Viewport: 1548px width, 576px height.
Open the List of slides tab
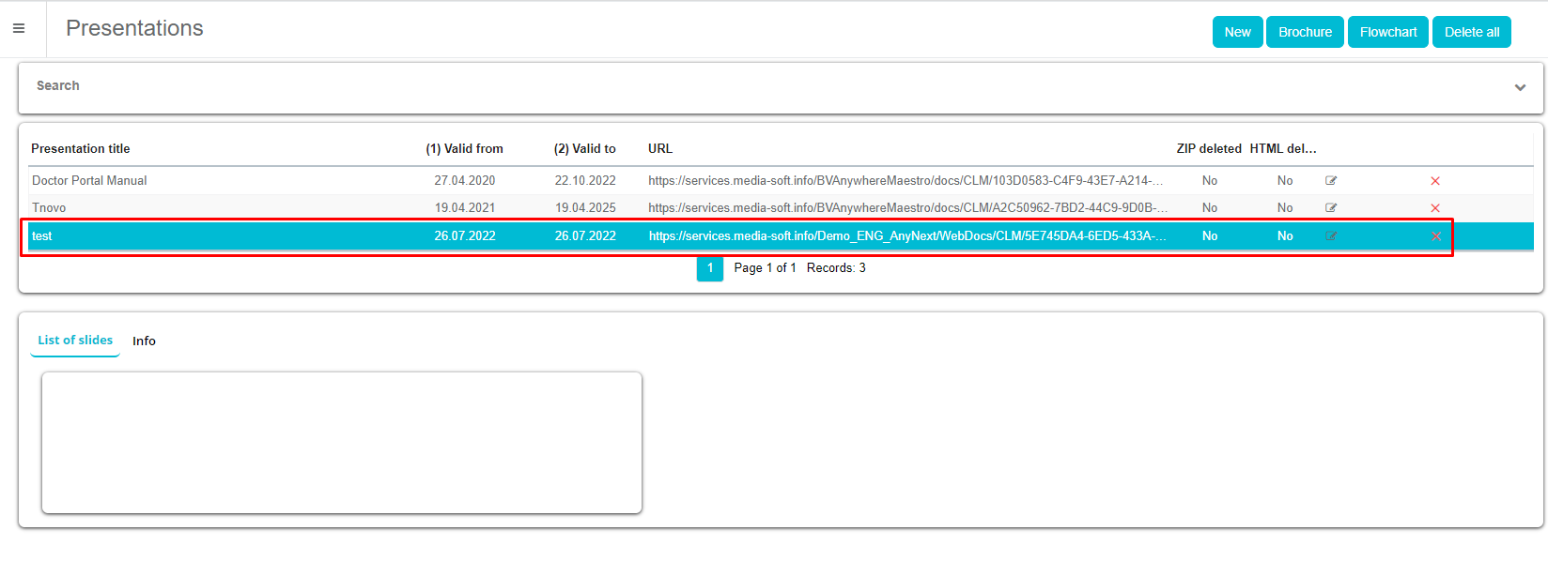(x=75, y=341)
